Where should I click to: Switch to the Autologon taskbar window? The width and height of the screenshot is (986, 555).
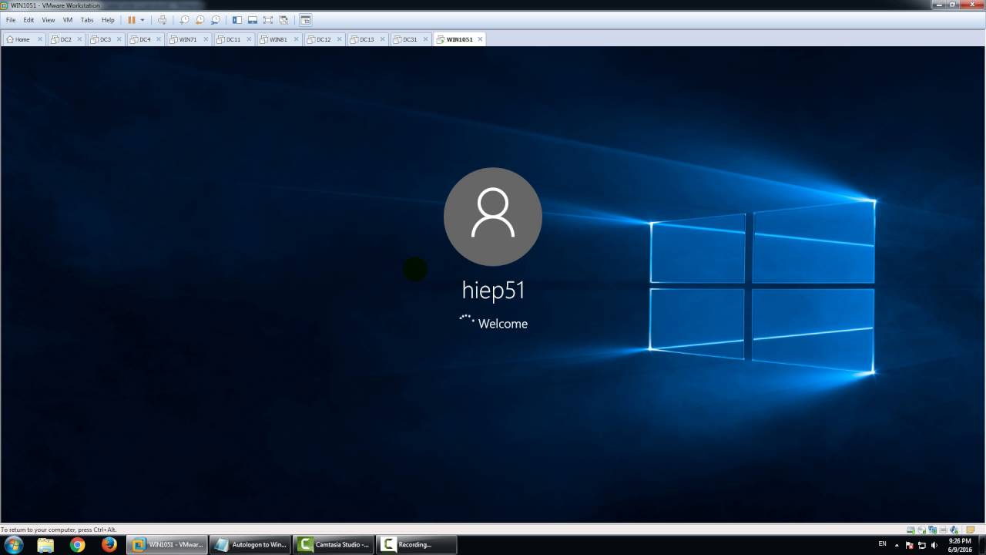point(250,544)
